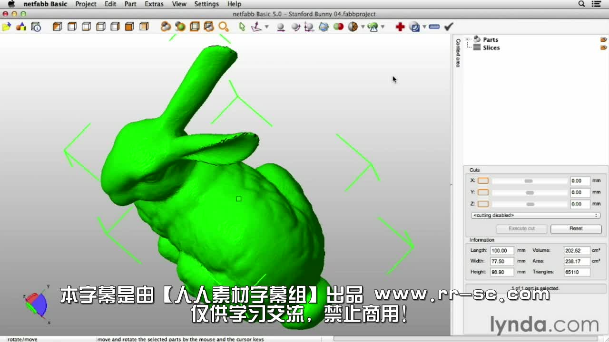Select the third cube view icon
The height and width of the screenshot is (342, 609).
(86, 27)
